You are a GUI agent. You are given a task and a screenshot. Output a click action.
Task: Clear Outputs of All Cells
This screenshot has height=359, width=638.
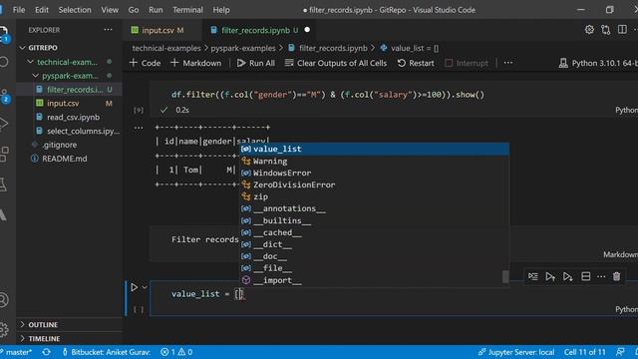[336, 63]
